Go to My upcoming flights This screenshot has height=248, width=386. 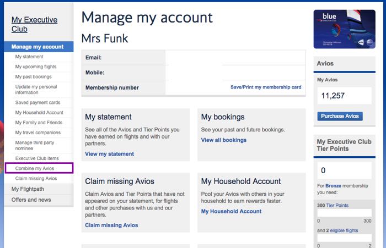[36, 67]
